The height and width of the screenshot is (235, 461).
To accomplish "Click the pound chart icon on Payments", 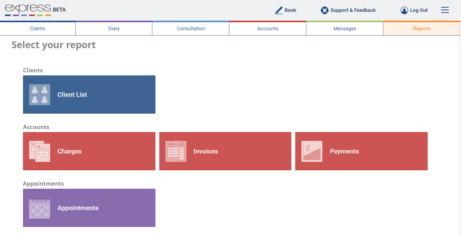I will [x=312, y=151].
